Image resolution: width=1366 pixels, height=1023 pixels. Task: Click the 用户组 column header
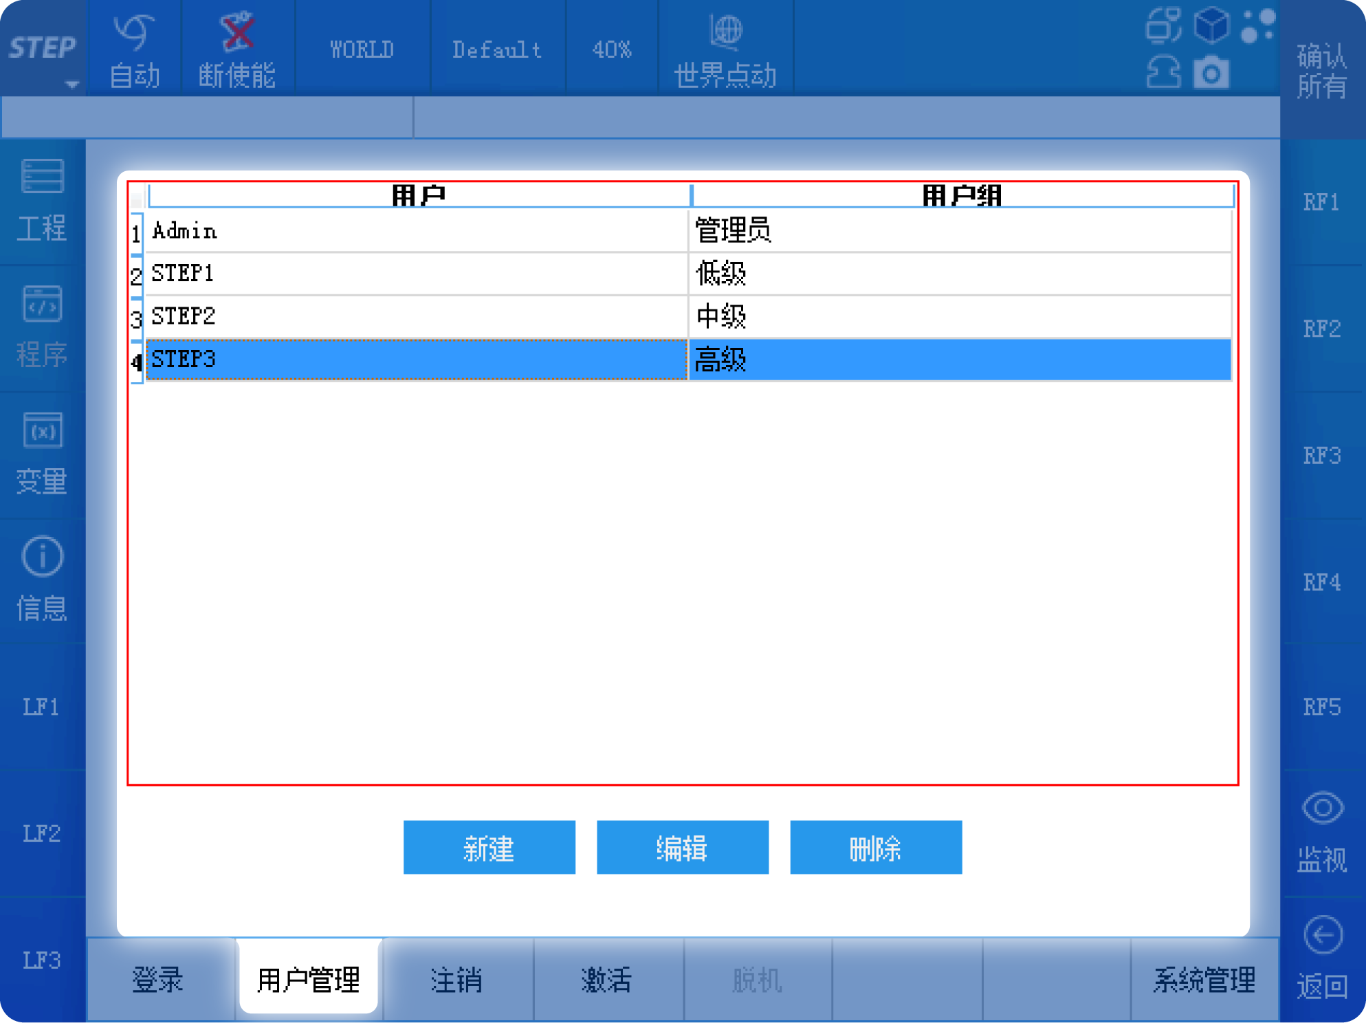click(962, 195)
